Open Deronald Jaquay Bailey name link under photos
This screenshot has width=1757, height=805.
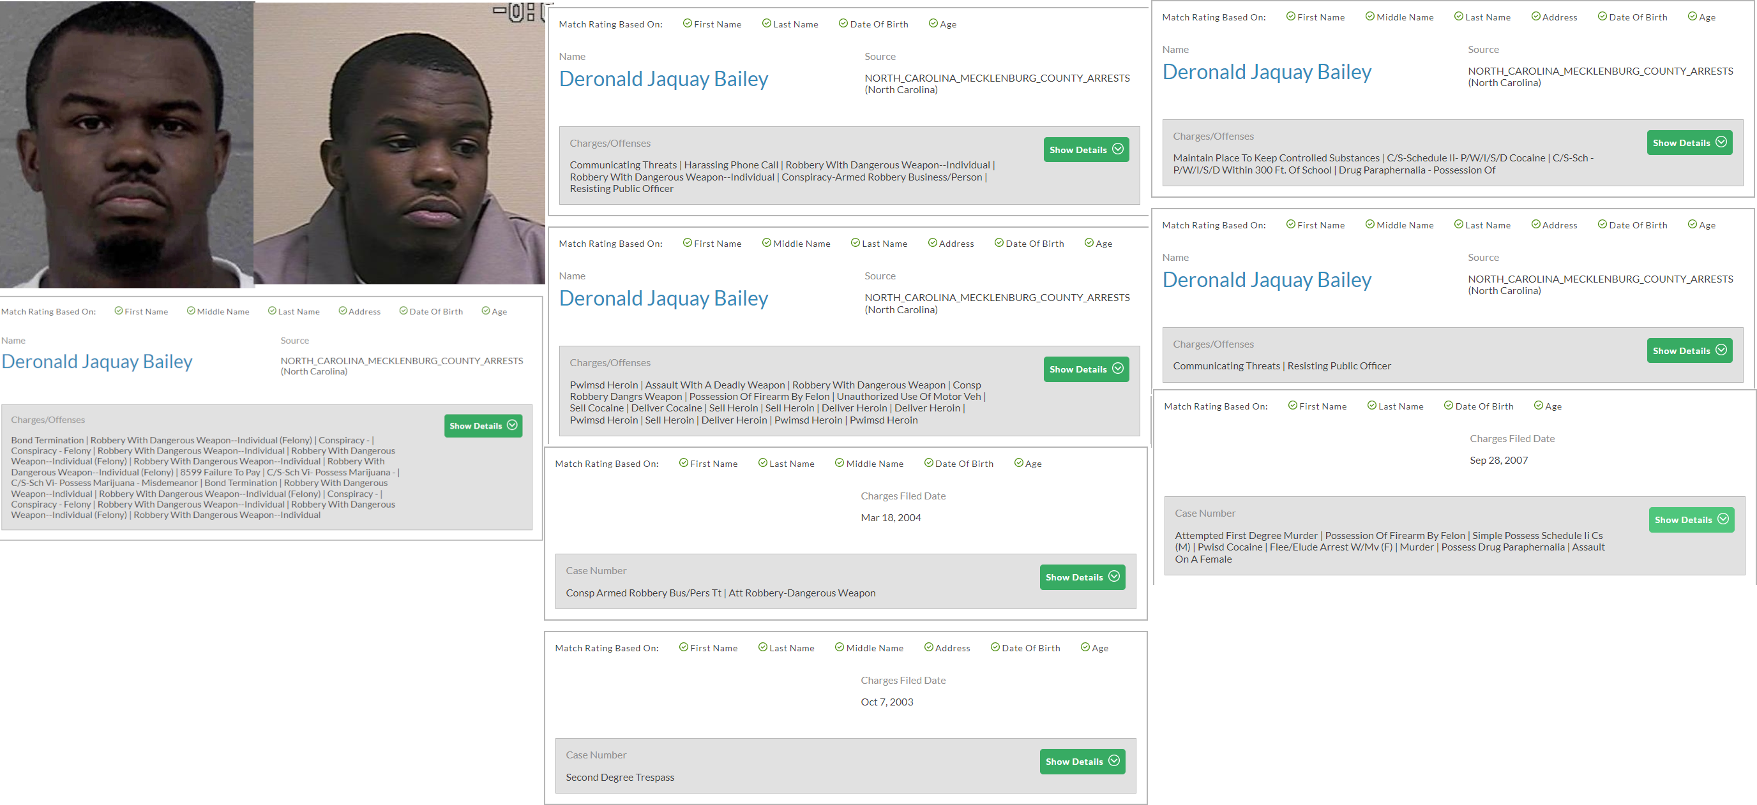pos(97,361)
